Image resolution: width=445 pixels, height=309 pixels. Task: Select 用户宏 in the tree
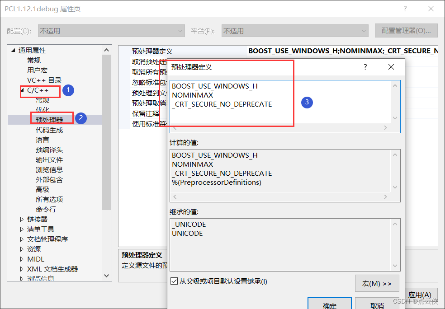[37, 70]
